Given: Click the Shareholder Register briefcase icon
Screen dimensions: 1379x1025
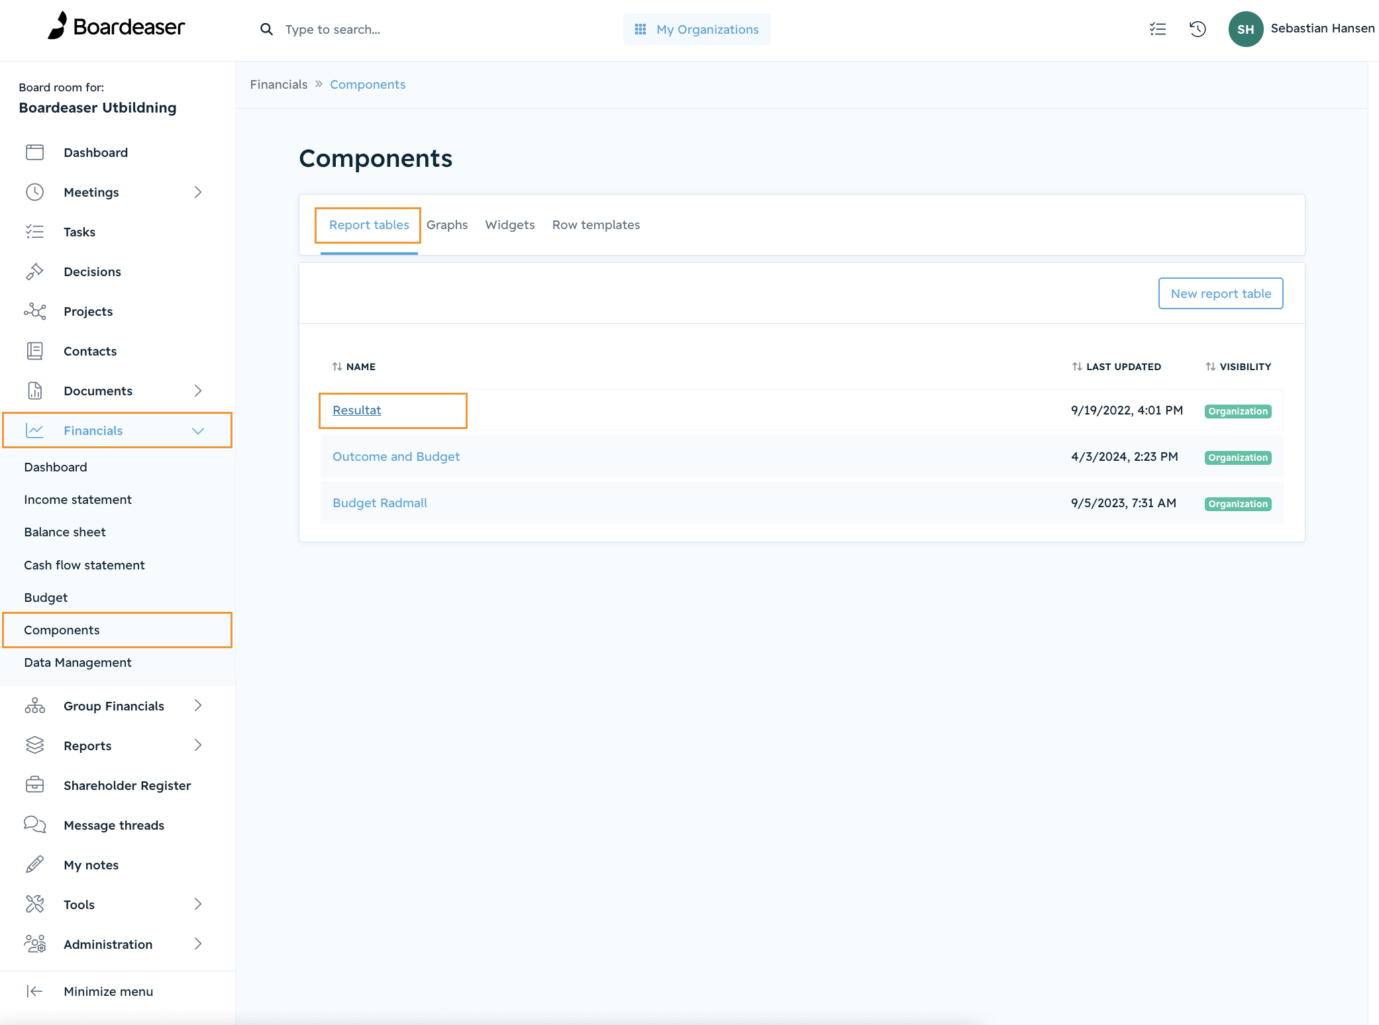Looking at the screenshot, I should [34, 785].
